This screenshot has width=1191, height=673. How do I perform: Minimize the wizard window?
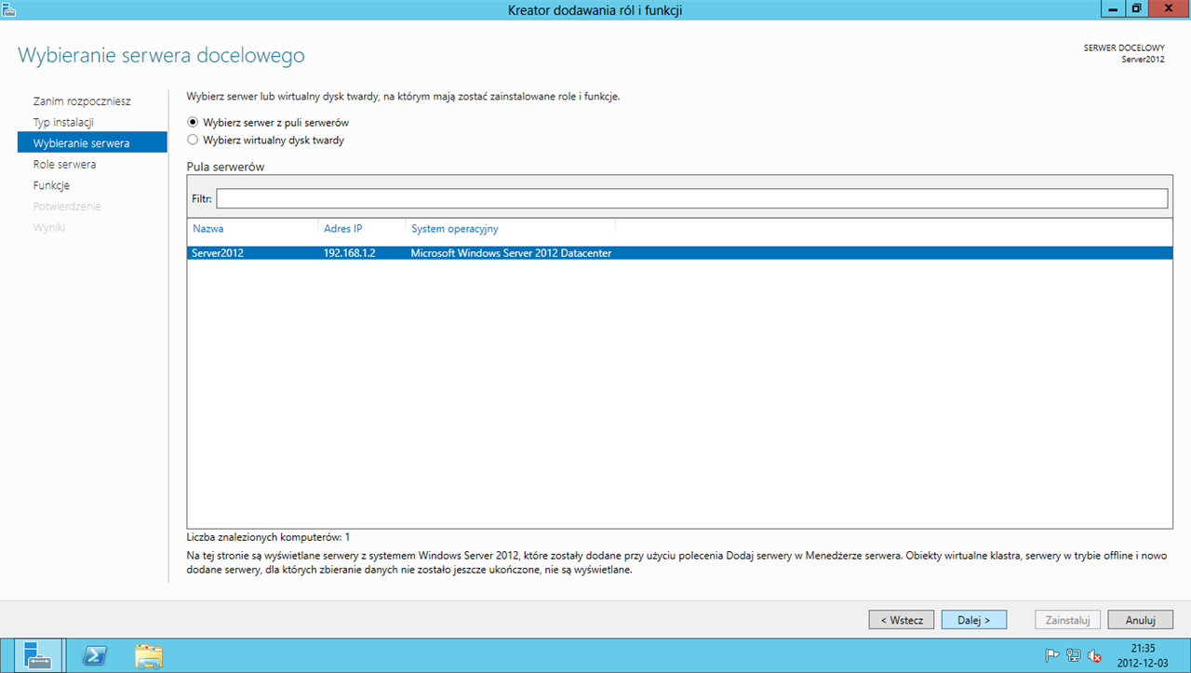tap(1112, 8)
